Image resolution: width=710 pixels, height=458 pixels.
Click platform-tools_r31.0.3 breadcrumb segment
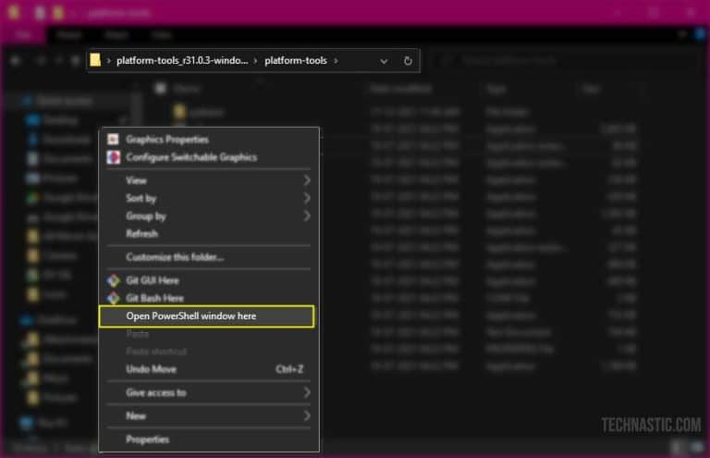click(x=182, y=61)
